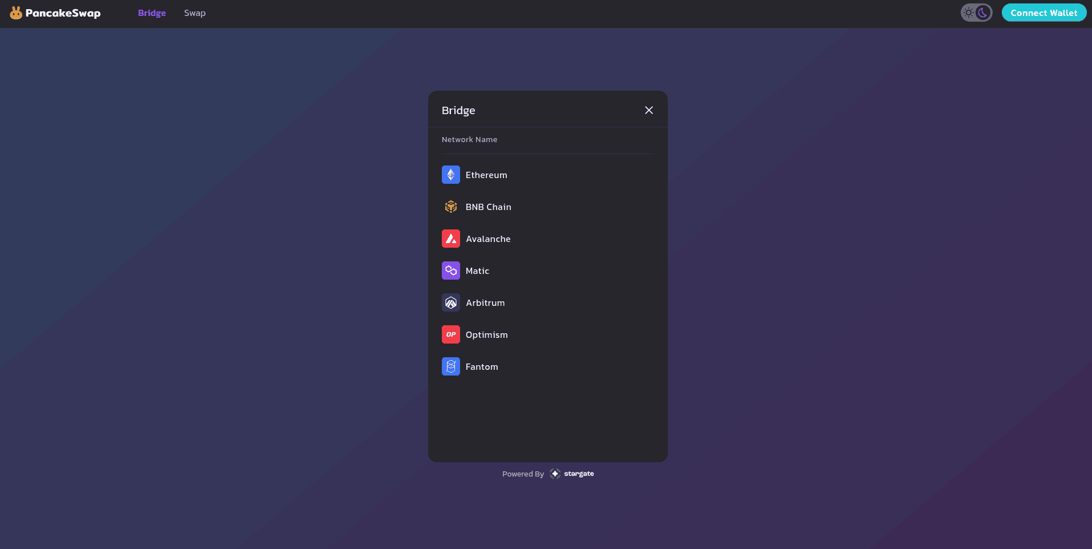1092x549 pixels.
Task: Select Fantom network label
Action: 482,367
